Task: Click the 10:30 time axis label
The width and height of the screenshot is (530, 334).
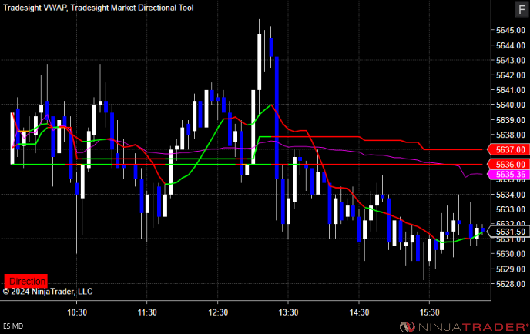Action: point(77,312)
